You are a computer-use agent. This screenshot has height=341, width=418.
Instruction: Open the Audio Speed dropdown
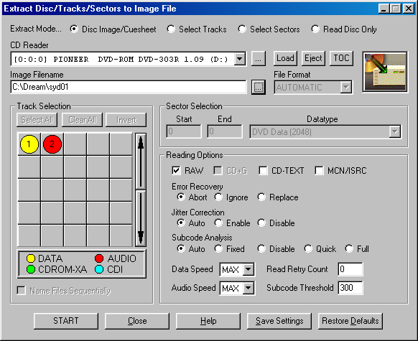click(249, 288)
